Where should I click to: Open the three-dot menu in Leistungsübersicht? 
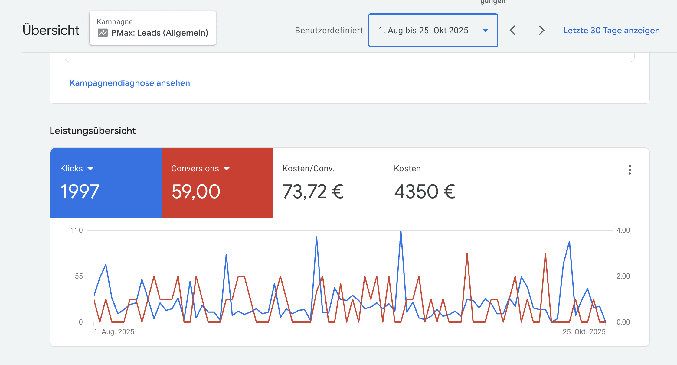[x=630, y=170]
